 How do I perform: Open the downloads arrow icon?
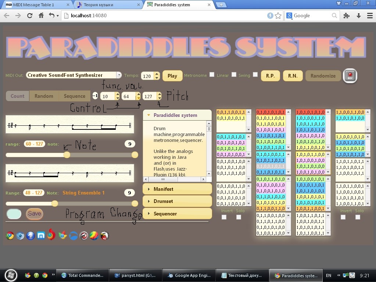[x=359, y=16]
